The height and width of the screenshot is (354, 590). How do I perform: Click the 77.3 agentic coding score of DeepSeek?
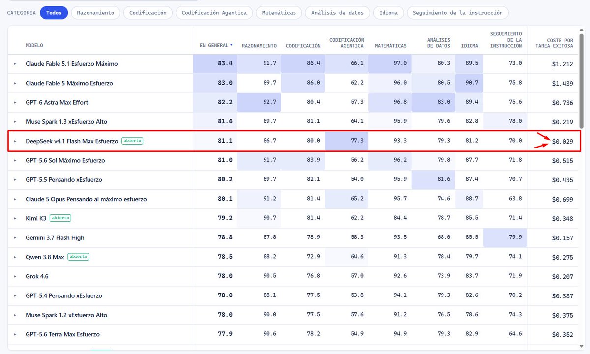tap(356, 141)
